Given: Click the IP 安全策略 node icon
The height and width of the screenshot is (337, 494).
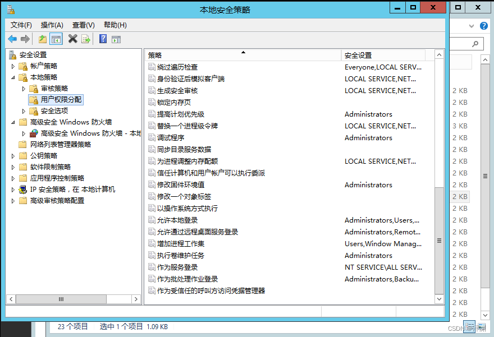Looking at the screenshot, I should pyautogui.click(x=23, y=190).
